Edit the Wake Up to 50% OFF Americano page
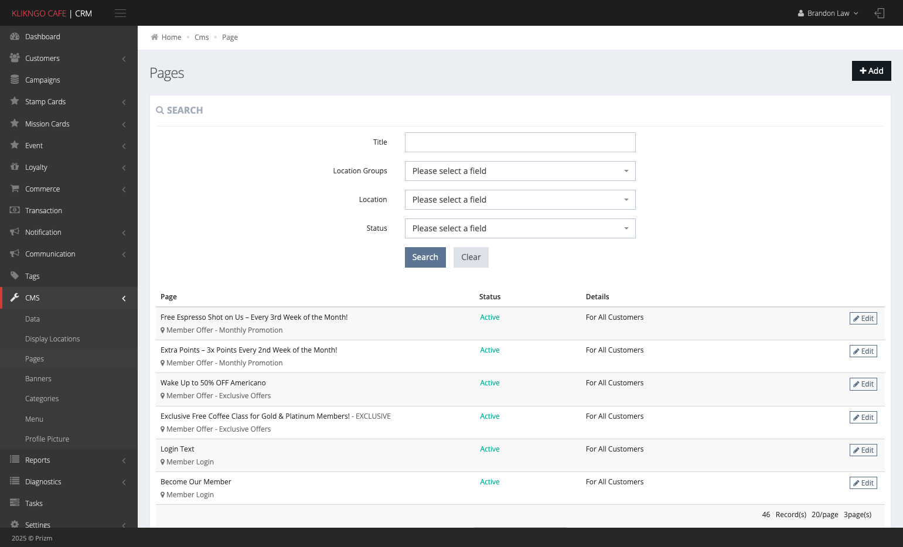This screenshot has width=903, height=547. 863,384
